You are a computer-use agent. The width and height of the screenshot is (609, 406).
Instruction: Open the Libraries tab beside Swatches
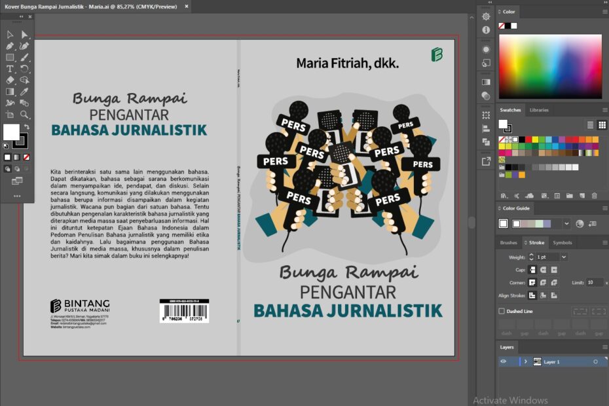[539, 110]
